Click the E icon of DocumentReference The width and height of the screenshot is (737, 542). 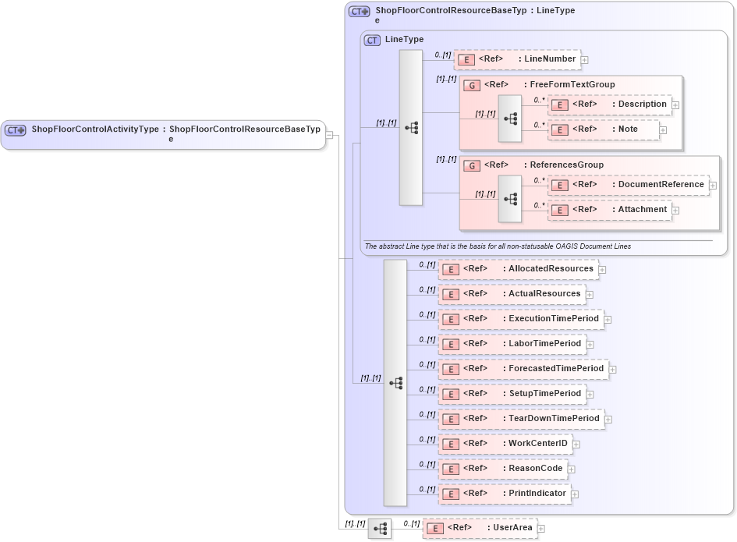pos(559,185)
